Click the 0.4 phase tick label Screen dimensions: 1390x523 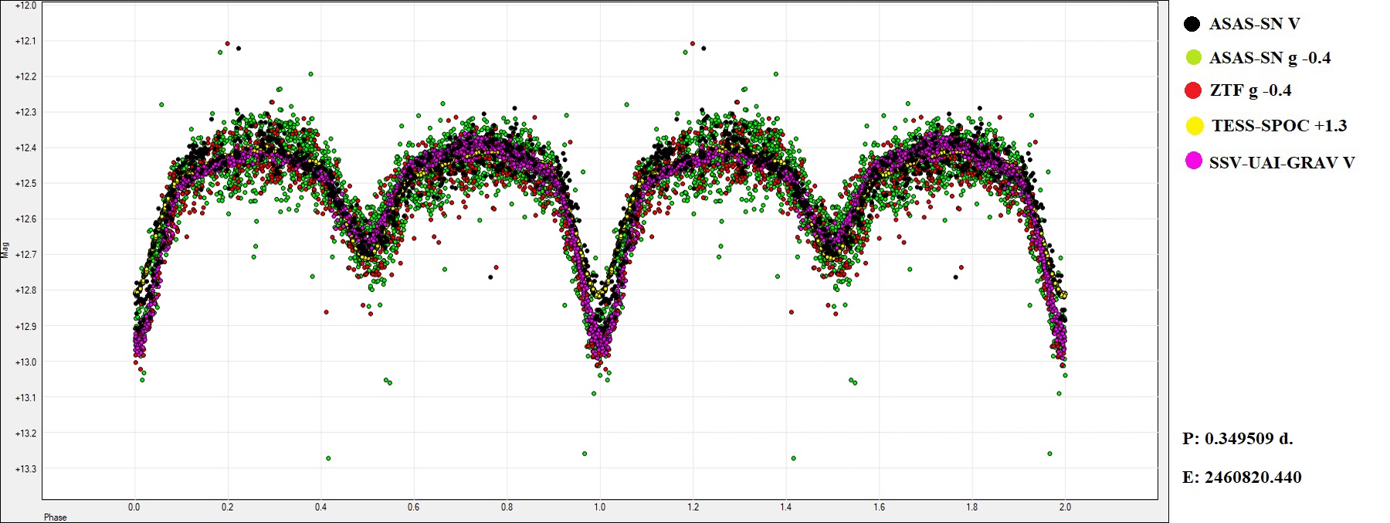320,507
